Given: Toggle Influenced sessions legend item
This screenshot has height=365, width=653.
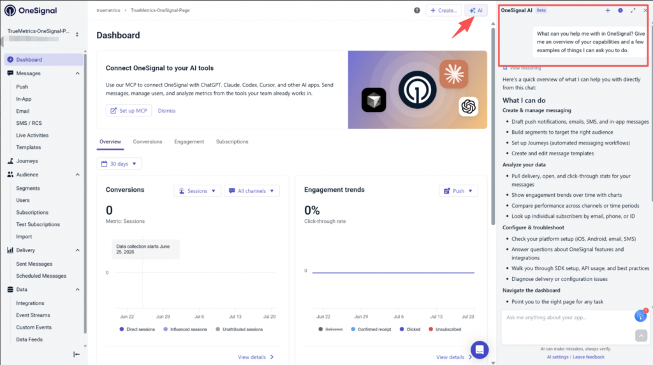Looking at the screenshot, I should click(185, 329).
